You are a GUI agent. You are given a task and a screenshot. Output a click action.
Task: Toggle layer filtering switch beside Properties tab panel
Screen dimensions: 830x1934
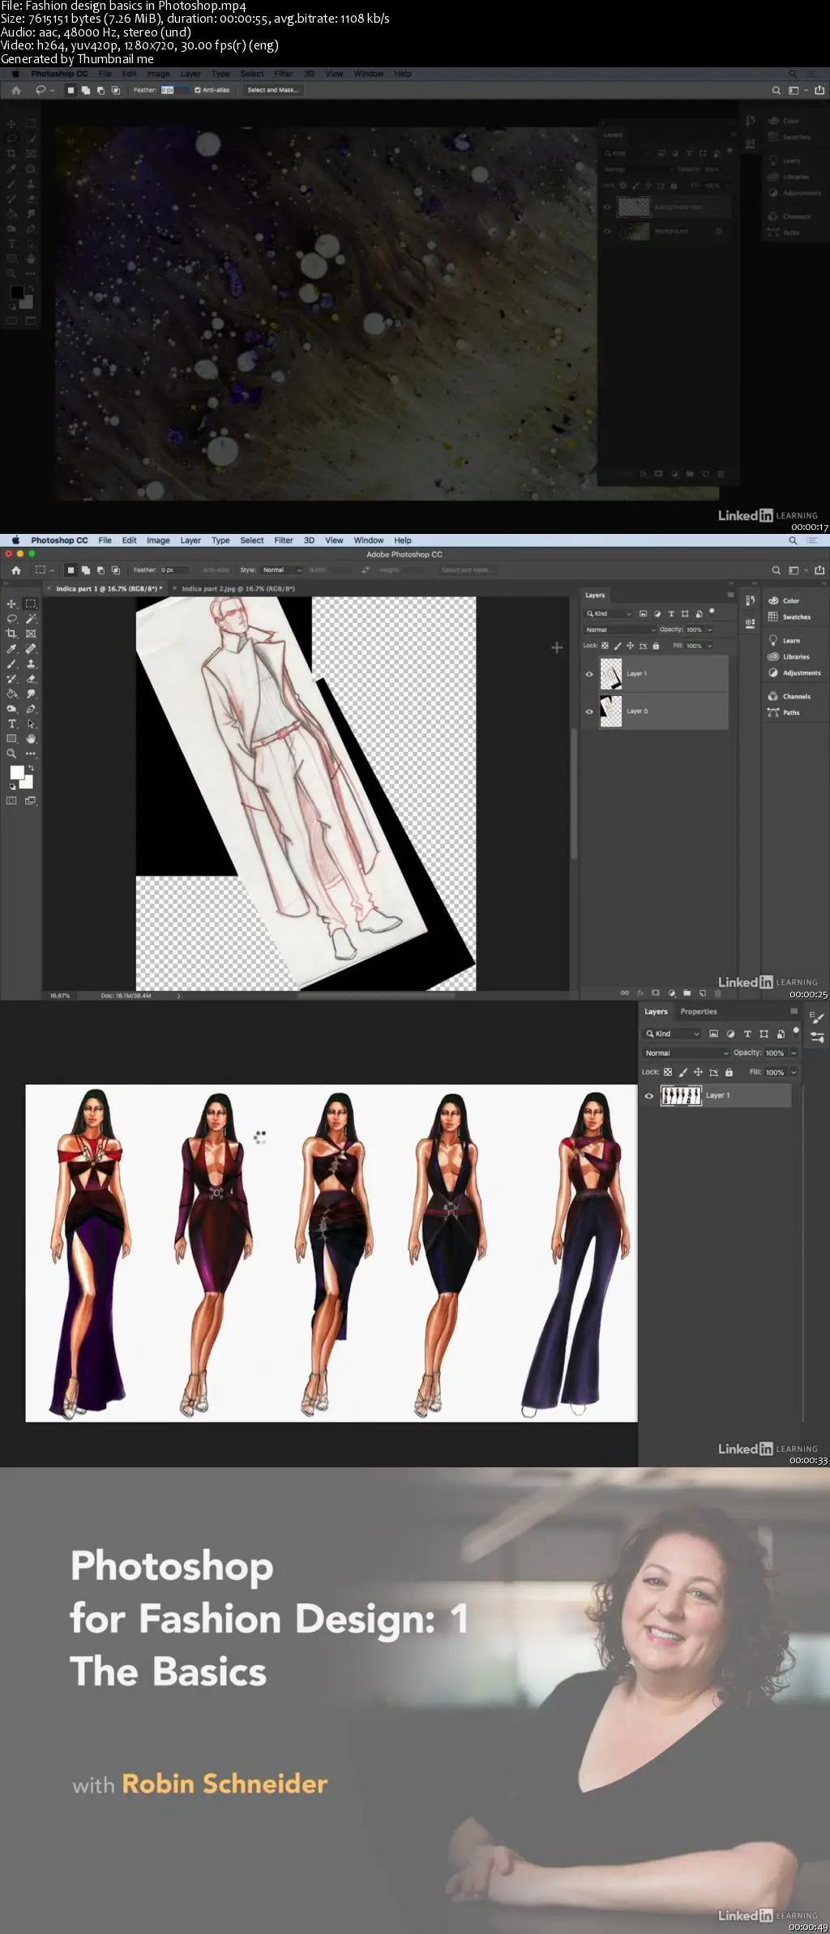796,1031
